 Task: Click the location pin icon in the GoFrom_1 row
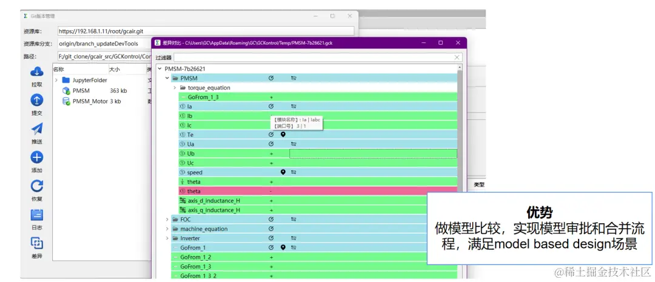pos(283,248)
